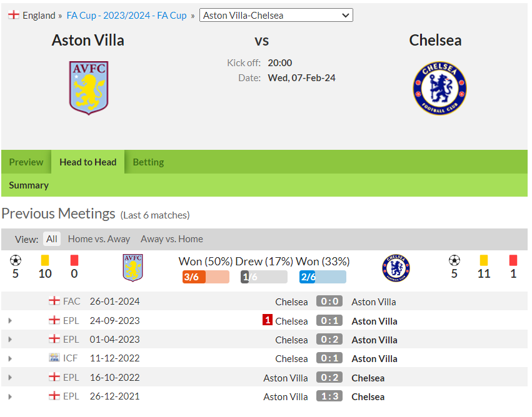Expand the 26-12-2021 EPL match row
Image resolution: width=532 pixels, height=417 pixels.
tap(10, 396)
